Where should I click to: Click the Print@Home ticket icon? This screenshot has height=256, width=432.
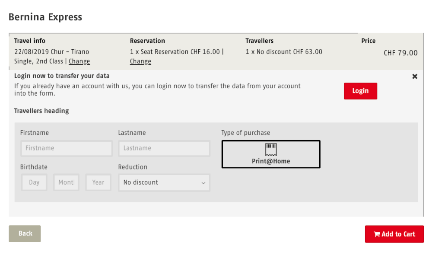click(271, 149)
